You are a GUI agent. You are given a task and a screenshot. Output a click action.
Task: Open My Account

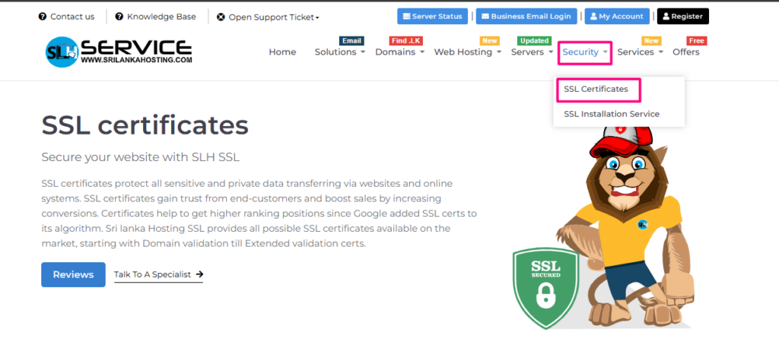(617, 16)
